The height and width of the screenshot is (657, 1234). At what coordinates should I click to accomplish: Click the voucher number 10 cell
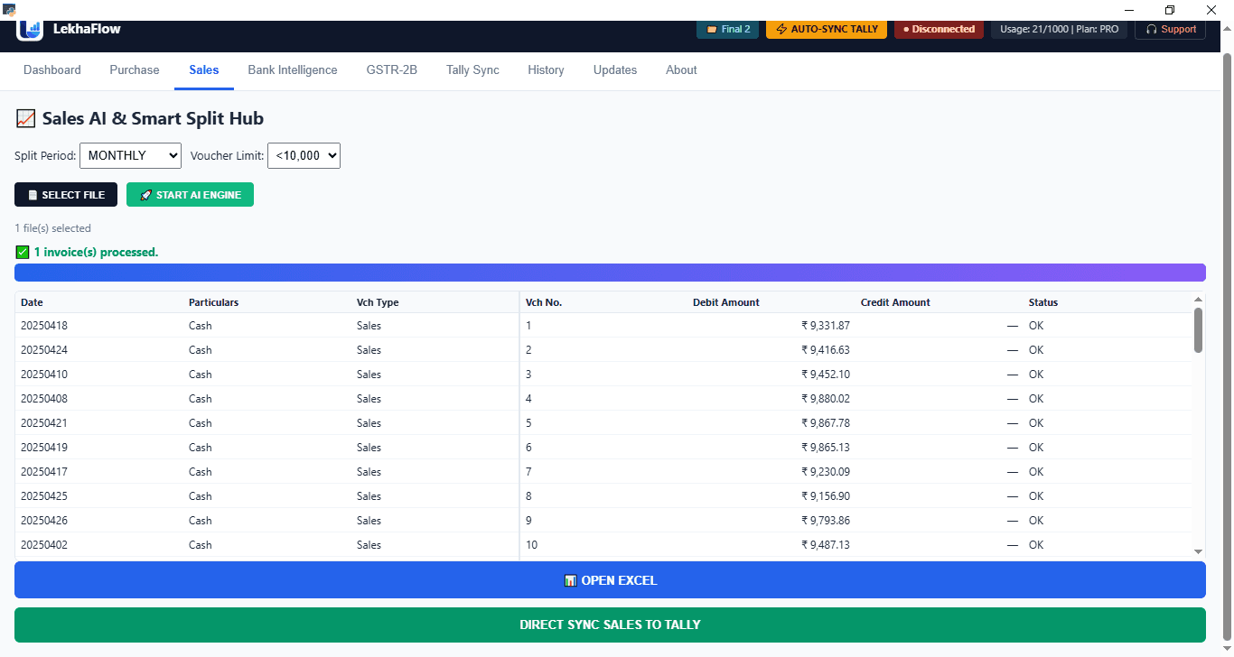[x=531, y=545]
